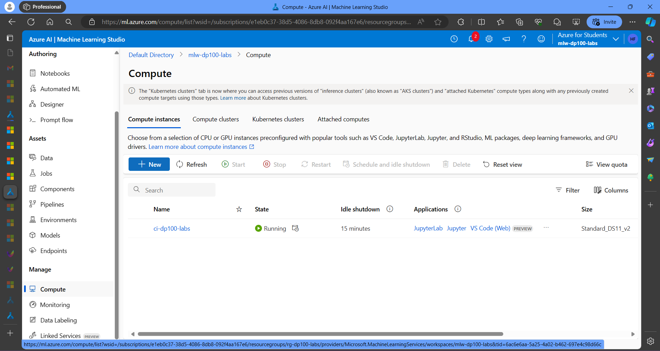The image size is (660, 351).
Task: Open the browser Settings and more menu
Action: coord(632,22)
